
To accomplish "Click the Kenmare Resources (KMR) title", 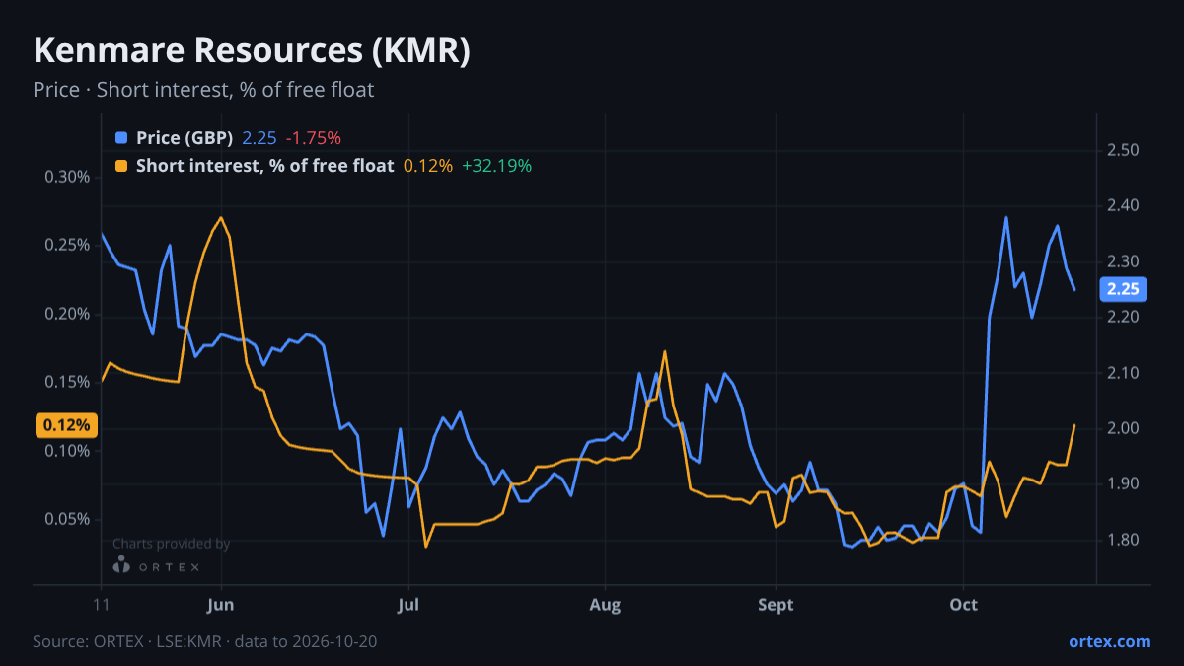I will [x=252, y=51].
